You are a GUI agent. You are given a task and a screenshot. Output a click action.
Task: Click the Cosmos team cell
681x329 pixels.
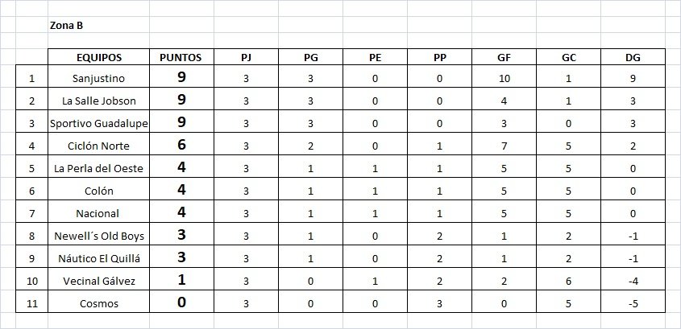tap(98, 303)
